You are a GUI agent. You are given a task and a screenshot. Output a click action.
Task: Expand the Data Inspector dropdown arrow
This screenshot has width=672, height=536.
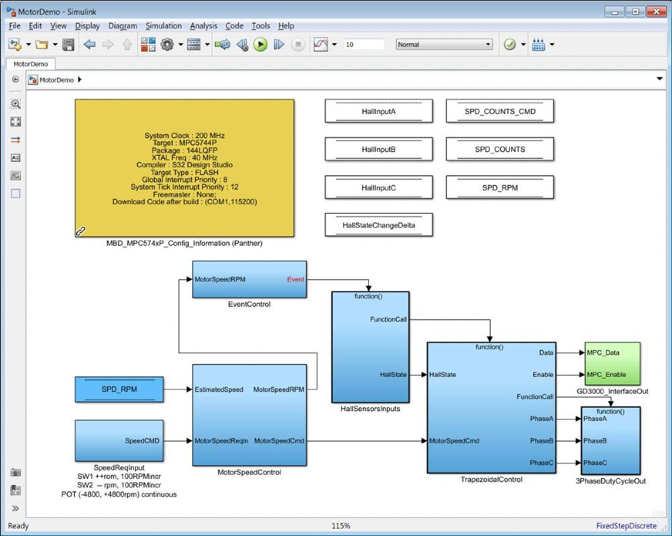coord(334,44)
